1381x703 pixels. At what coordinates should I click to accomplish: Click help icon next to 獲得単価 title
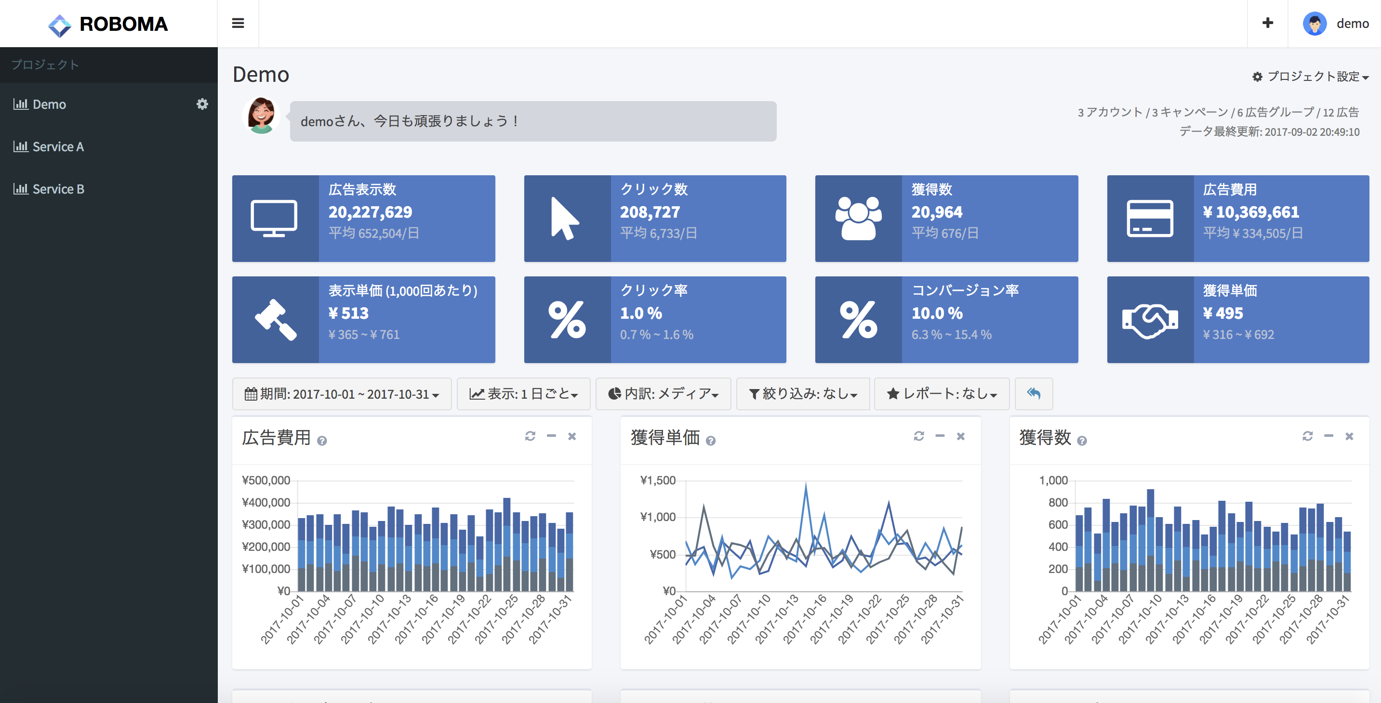pos(710,441)
